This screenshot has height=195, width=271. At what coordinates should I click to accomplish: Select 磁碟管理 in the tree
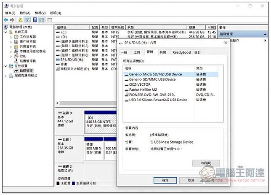pos(26,71)
